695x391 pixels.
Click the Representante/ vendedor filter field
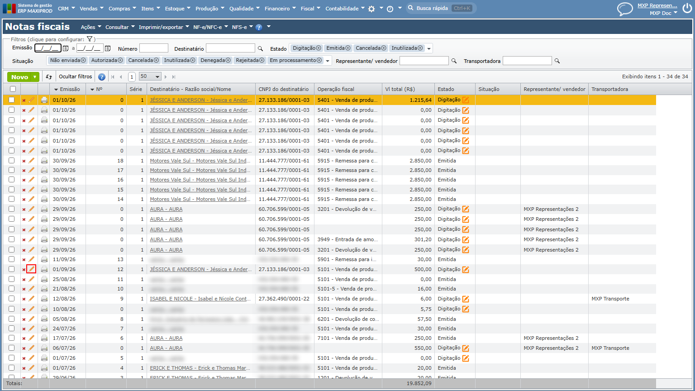424,61
